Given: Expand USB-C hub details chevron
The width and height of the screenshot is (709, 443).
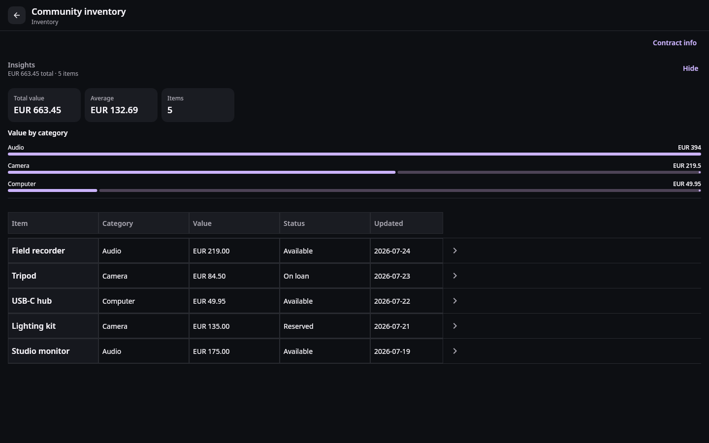Looking at the screenshot, I should (x=455, y=301).
